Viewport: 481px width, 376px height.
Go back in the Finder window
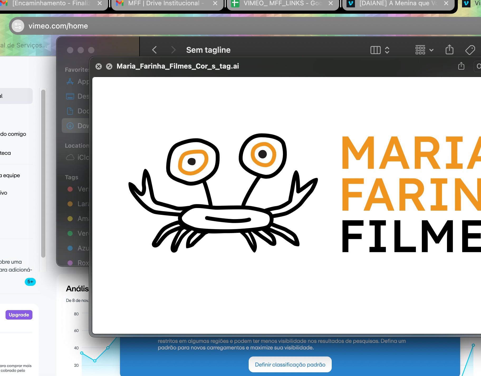[x=155, y=50]
